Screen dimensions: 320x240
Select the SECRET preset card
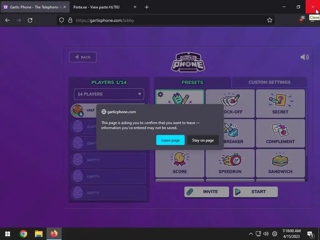tap(280, 104)
